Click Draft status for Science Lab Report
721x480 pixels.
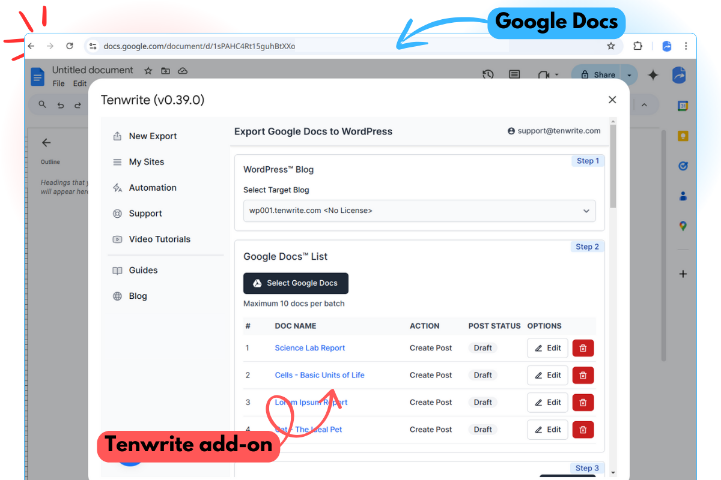(483, 348)
